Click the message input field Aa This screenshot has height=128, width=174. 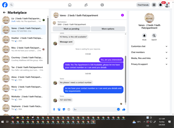[x=95, y=109]
